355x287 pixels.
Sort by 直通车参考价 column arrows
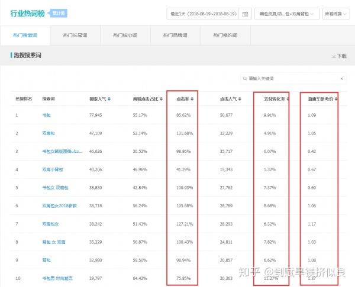point(336,99)
